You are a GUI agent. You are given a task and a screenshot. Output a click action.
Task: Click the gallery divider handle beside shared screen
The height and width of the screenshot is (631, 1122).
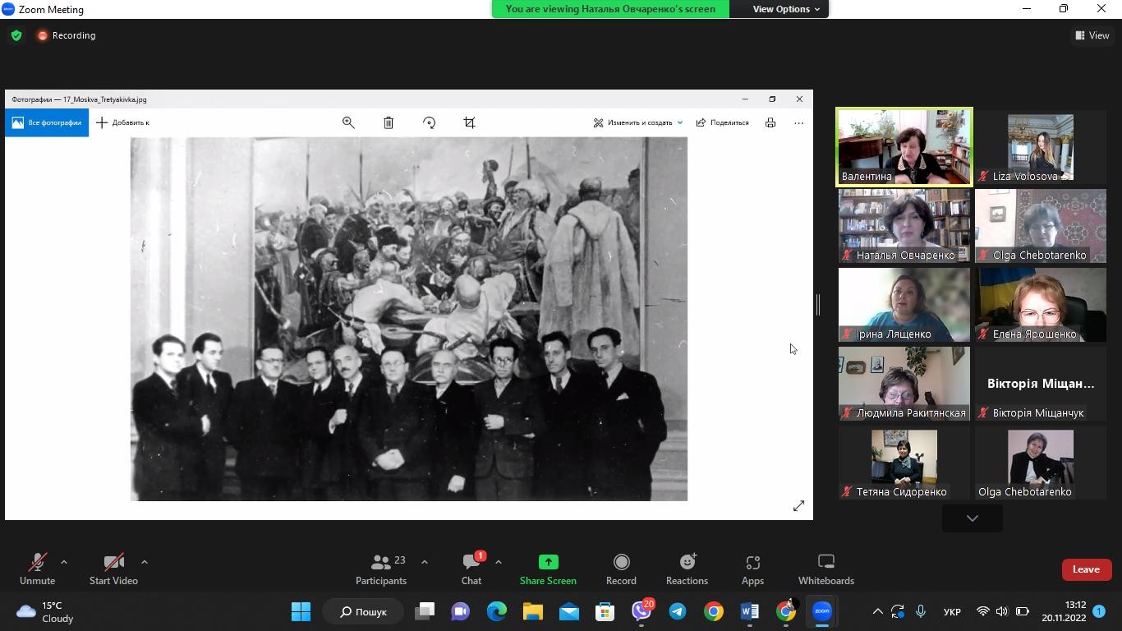(x=818, y=305)
